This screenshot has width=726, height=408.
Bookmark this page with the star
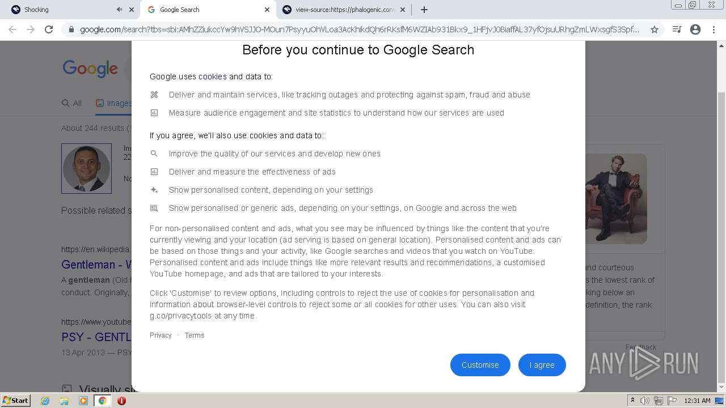coord(654,29)
